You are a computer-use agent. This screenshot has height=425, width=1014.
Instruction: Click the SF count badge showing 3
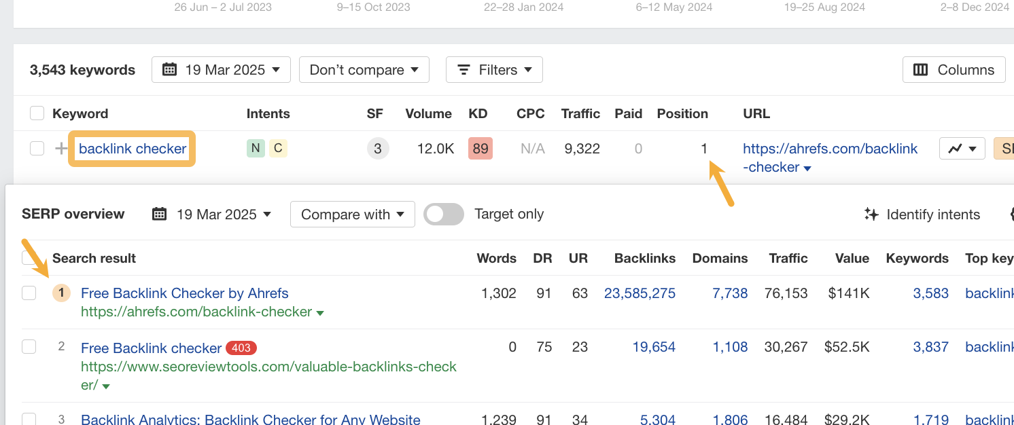tap(378, 149)
